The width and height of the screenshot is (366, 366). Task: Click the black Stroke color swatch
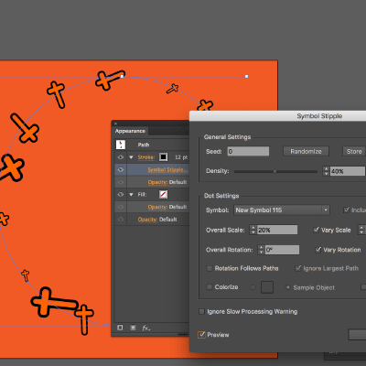(x=164, y=157)
